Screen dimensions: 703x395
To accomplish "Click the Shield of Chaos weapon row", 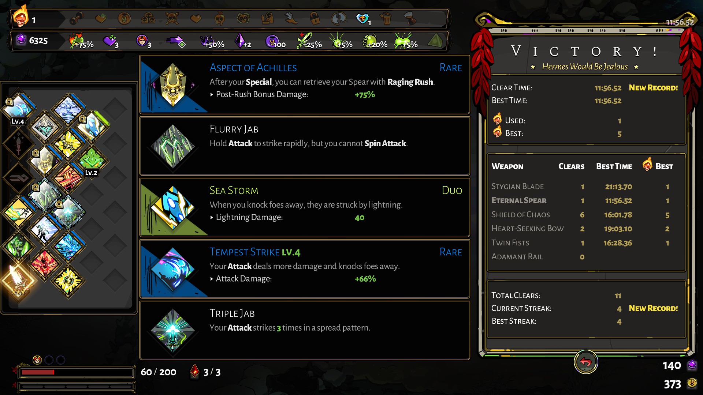I will [585, 215].
